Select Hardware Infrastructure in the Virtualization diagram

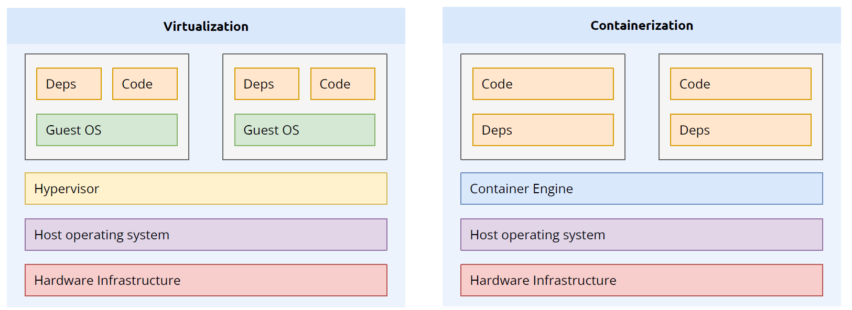coord(206,280)
